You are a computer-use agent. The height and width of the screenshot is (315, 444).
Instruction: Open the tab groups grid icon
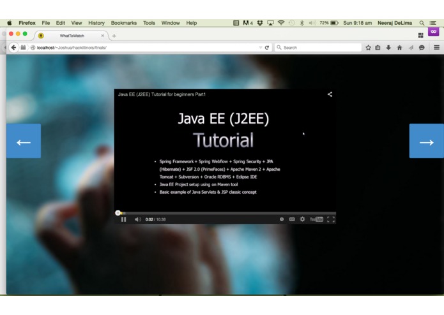(420, 35)
